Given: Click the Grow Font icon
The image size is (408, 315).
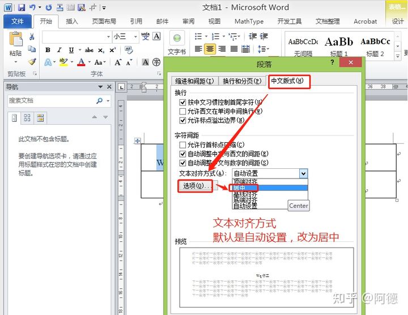Looking at the screenshot, I should click(x=118, y=62).
